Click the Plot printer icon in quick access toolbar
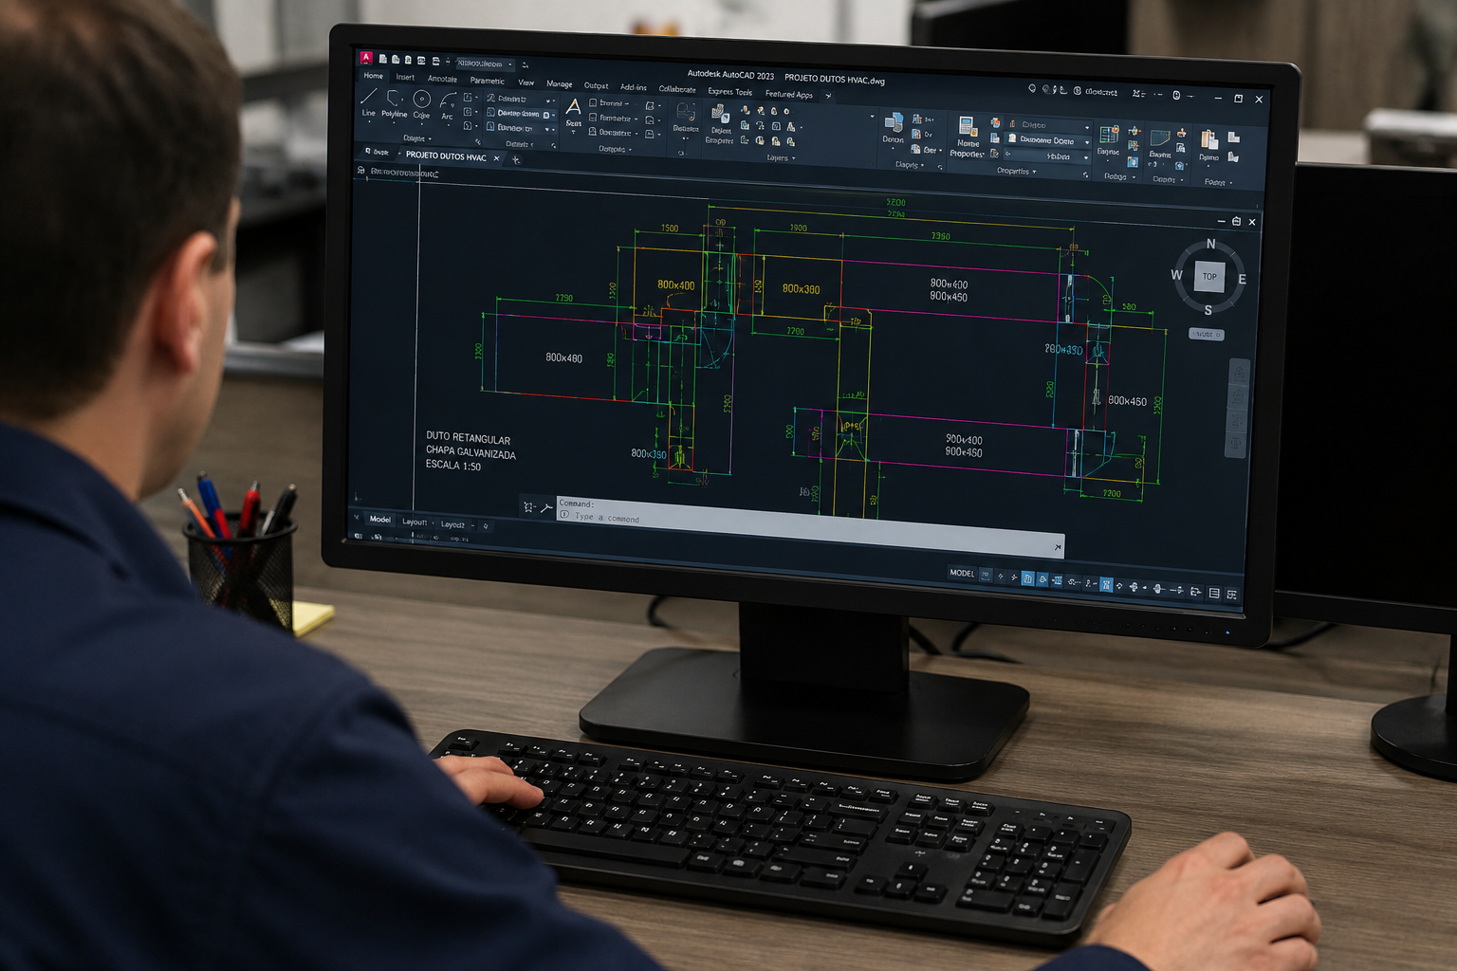This screenshot has height=971, width=1457. click(x=435, y=61)
